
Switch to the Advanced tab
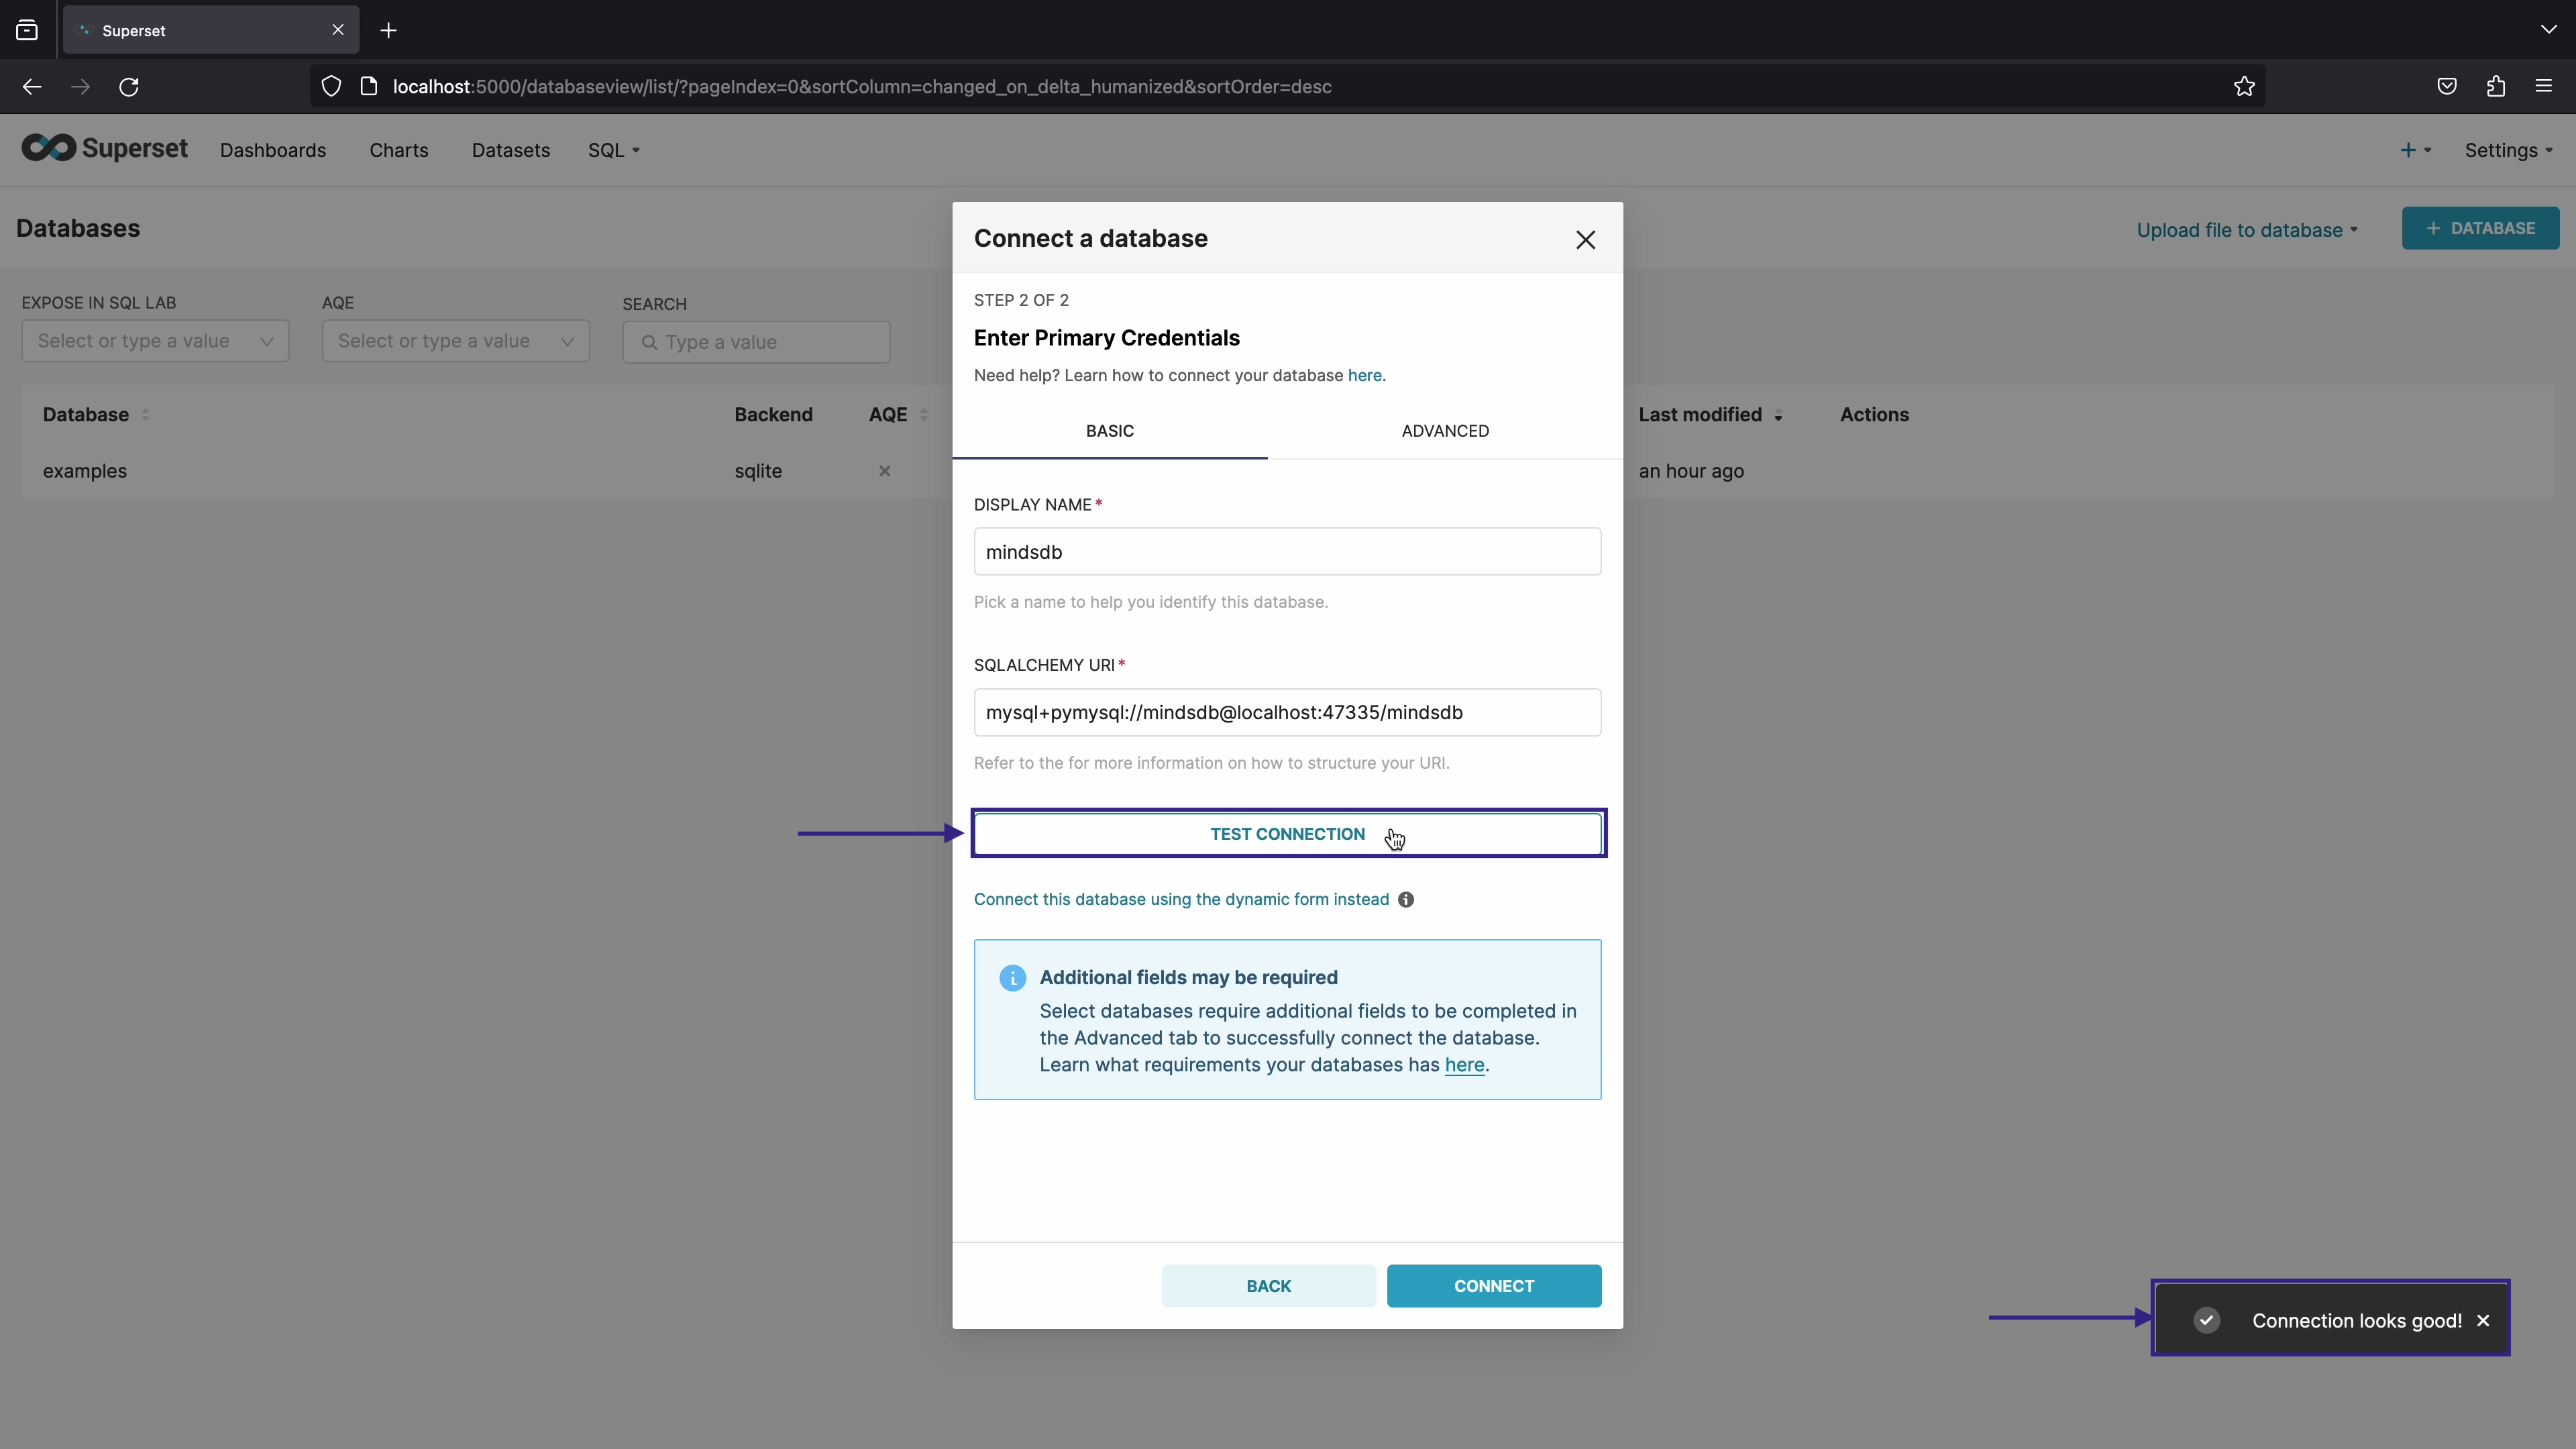pyautogui.click(x=1444, y=431)
